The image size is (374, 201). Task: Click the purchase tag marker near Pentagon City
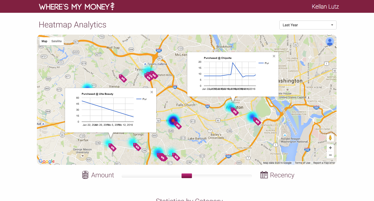(257, 121)
